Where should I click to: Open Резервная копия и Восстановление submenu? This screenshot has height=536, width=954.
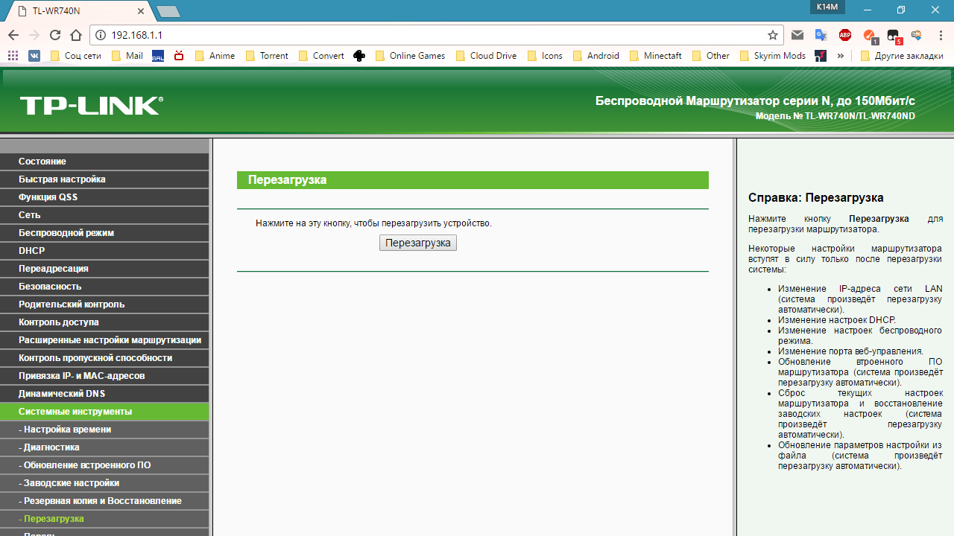click(104, 501)
